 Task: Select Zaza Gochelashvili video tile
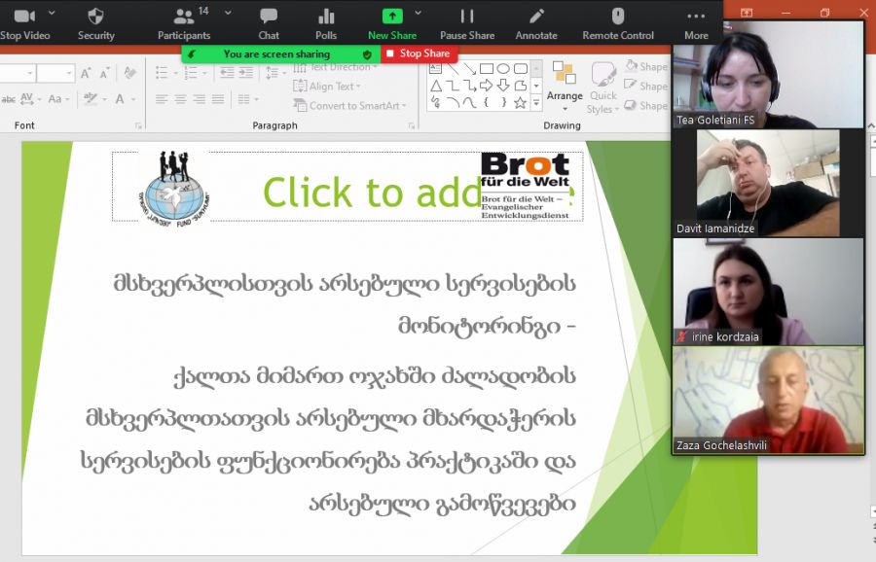[x=768, y=400]
